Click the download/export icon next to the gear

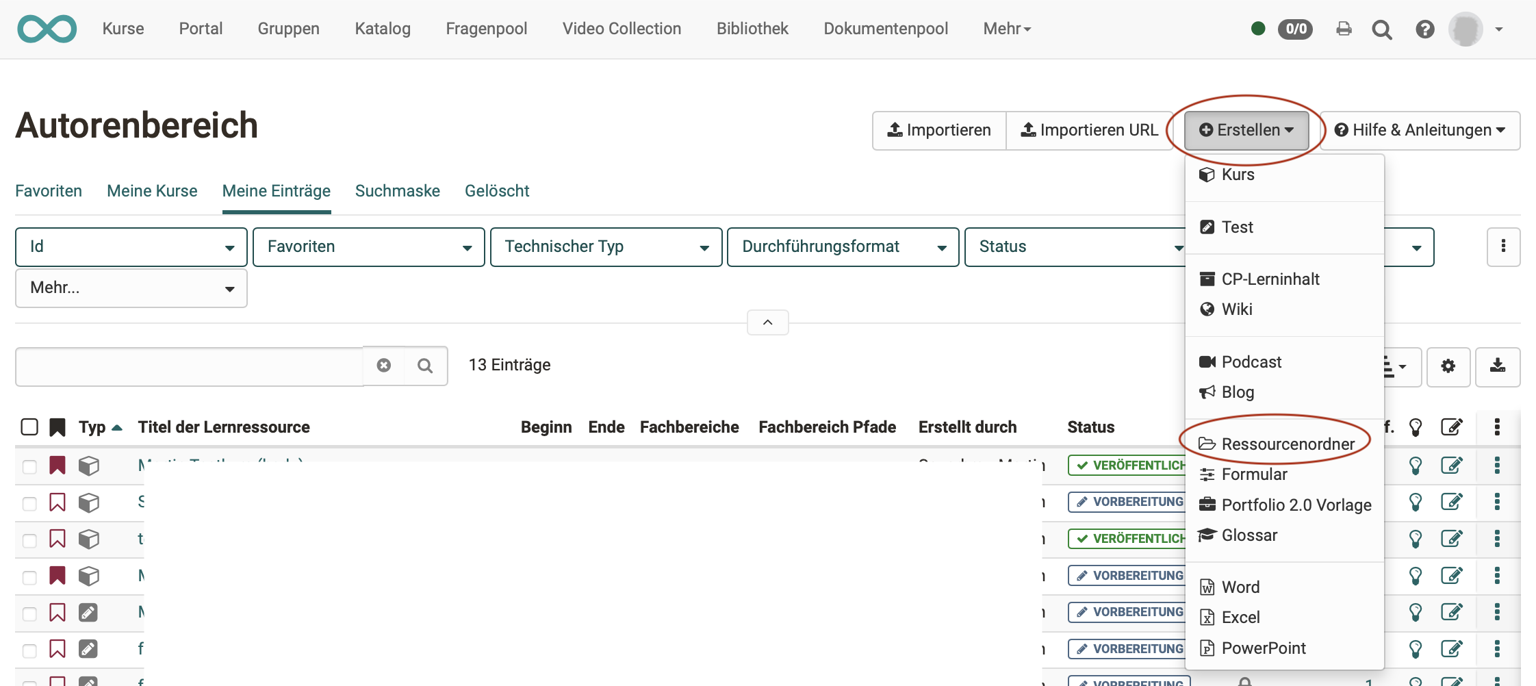pos(1498,366)
